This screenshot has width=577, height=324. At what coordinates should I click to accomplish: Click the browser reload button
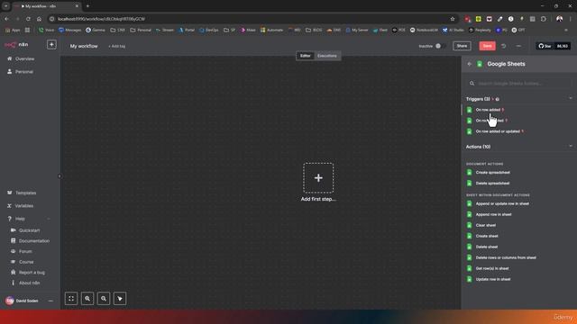(x=28, y=19)
